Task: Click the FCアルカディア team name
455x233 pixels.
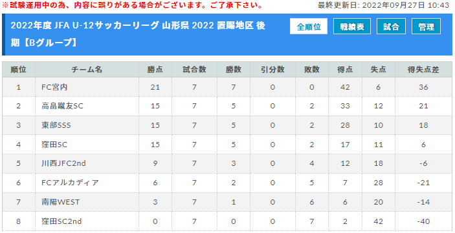Action: 70,183
